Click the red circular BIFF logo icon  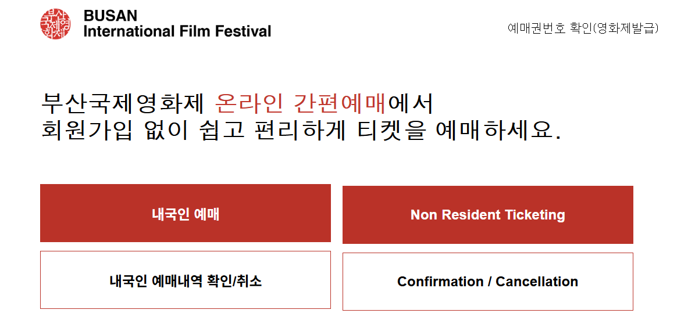tap(55, 23)
